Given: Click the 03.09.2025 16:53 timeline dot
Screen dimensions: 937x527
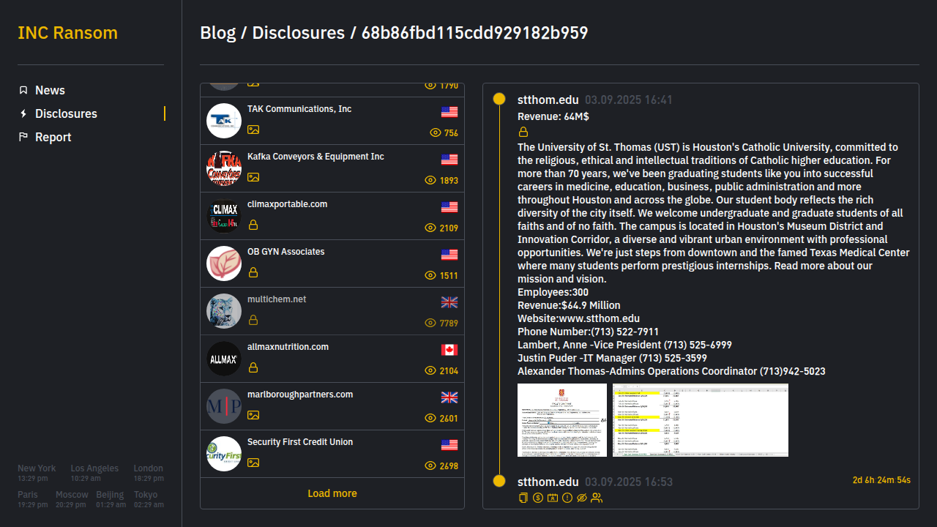Looking at the screenshot, I should coord(499,481).
